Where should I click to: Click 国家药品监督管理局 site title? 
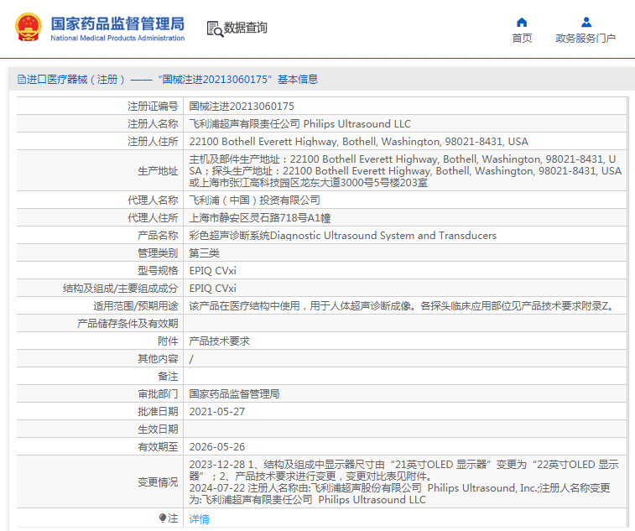(117, 23)
